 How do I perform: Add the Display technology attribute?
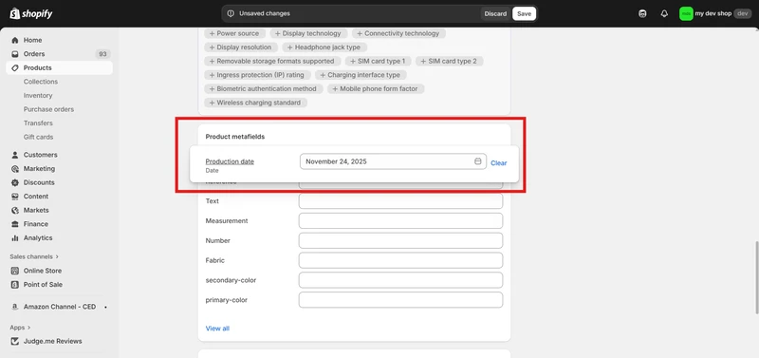(307, 33)
